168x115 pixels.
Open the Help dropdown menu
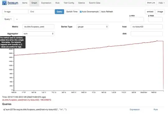161,3
